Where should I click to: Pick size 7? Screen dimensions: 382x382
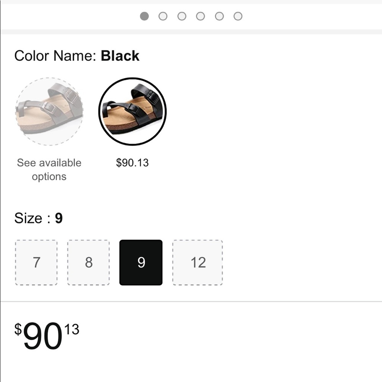[x=36, y=262]
